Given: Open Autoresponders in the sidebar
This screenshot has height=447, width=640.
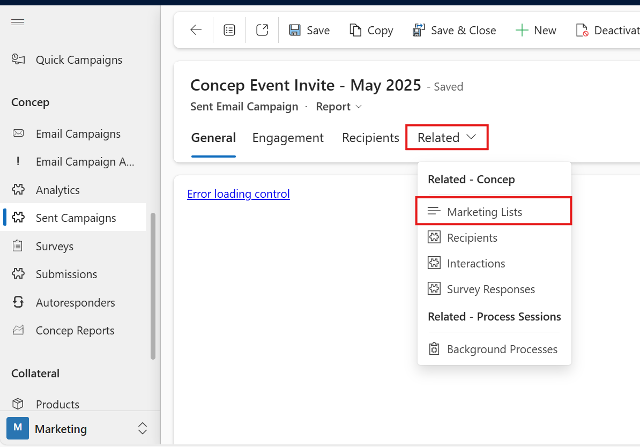Looking at the screenshot, I should [x=75, y=303].
